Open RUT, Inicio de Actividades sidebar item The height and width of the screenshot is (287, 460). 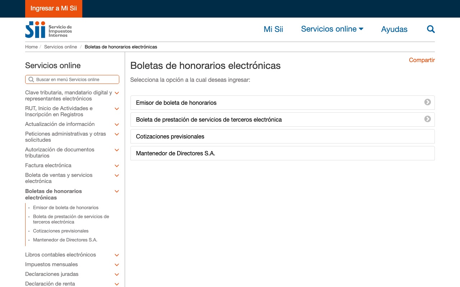click(x=59, y=111)
